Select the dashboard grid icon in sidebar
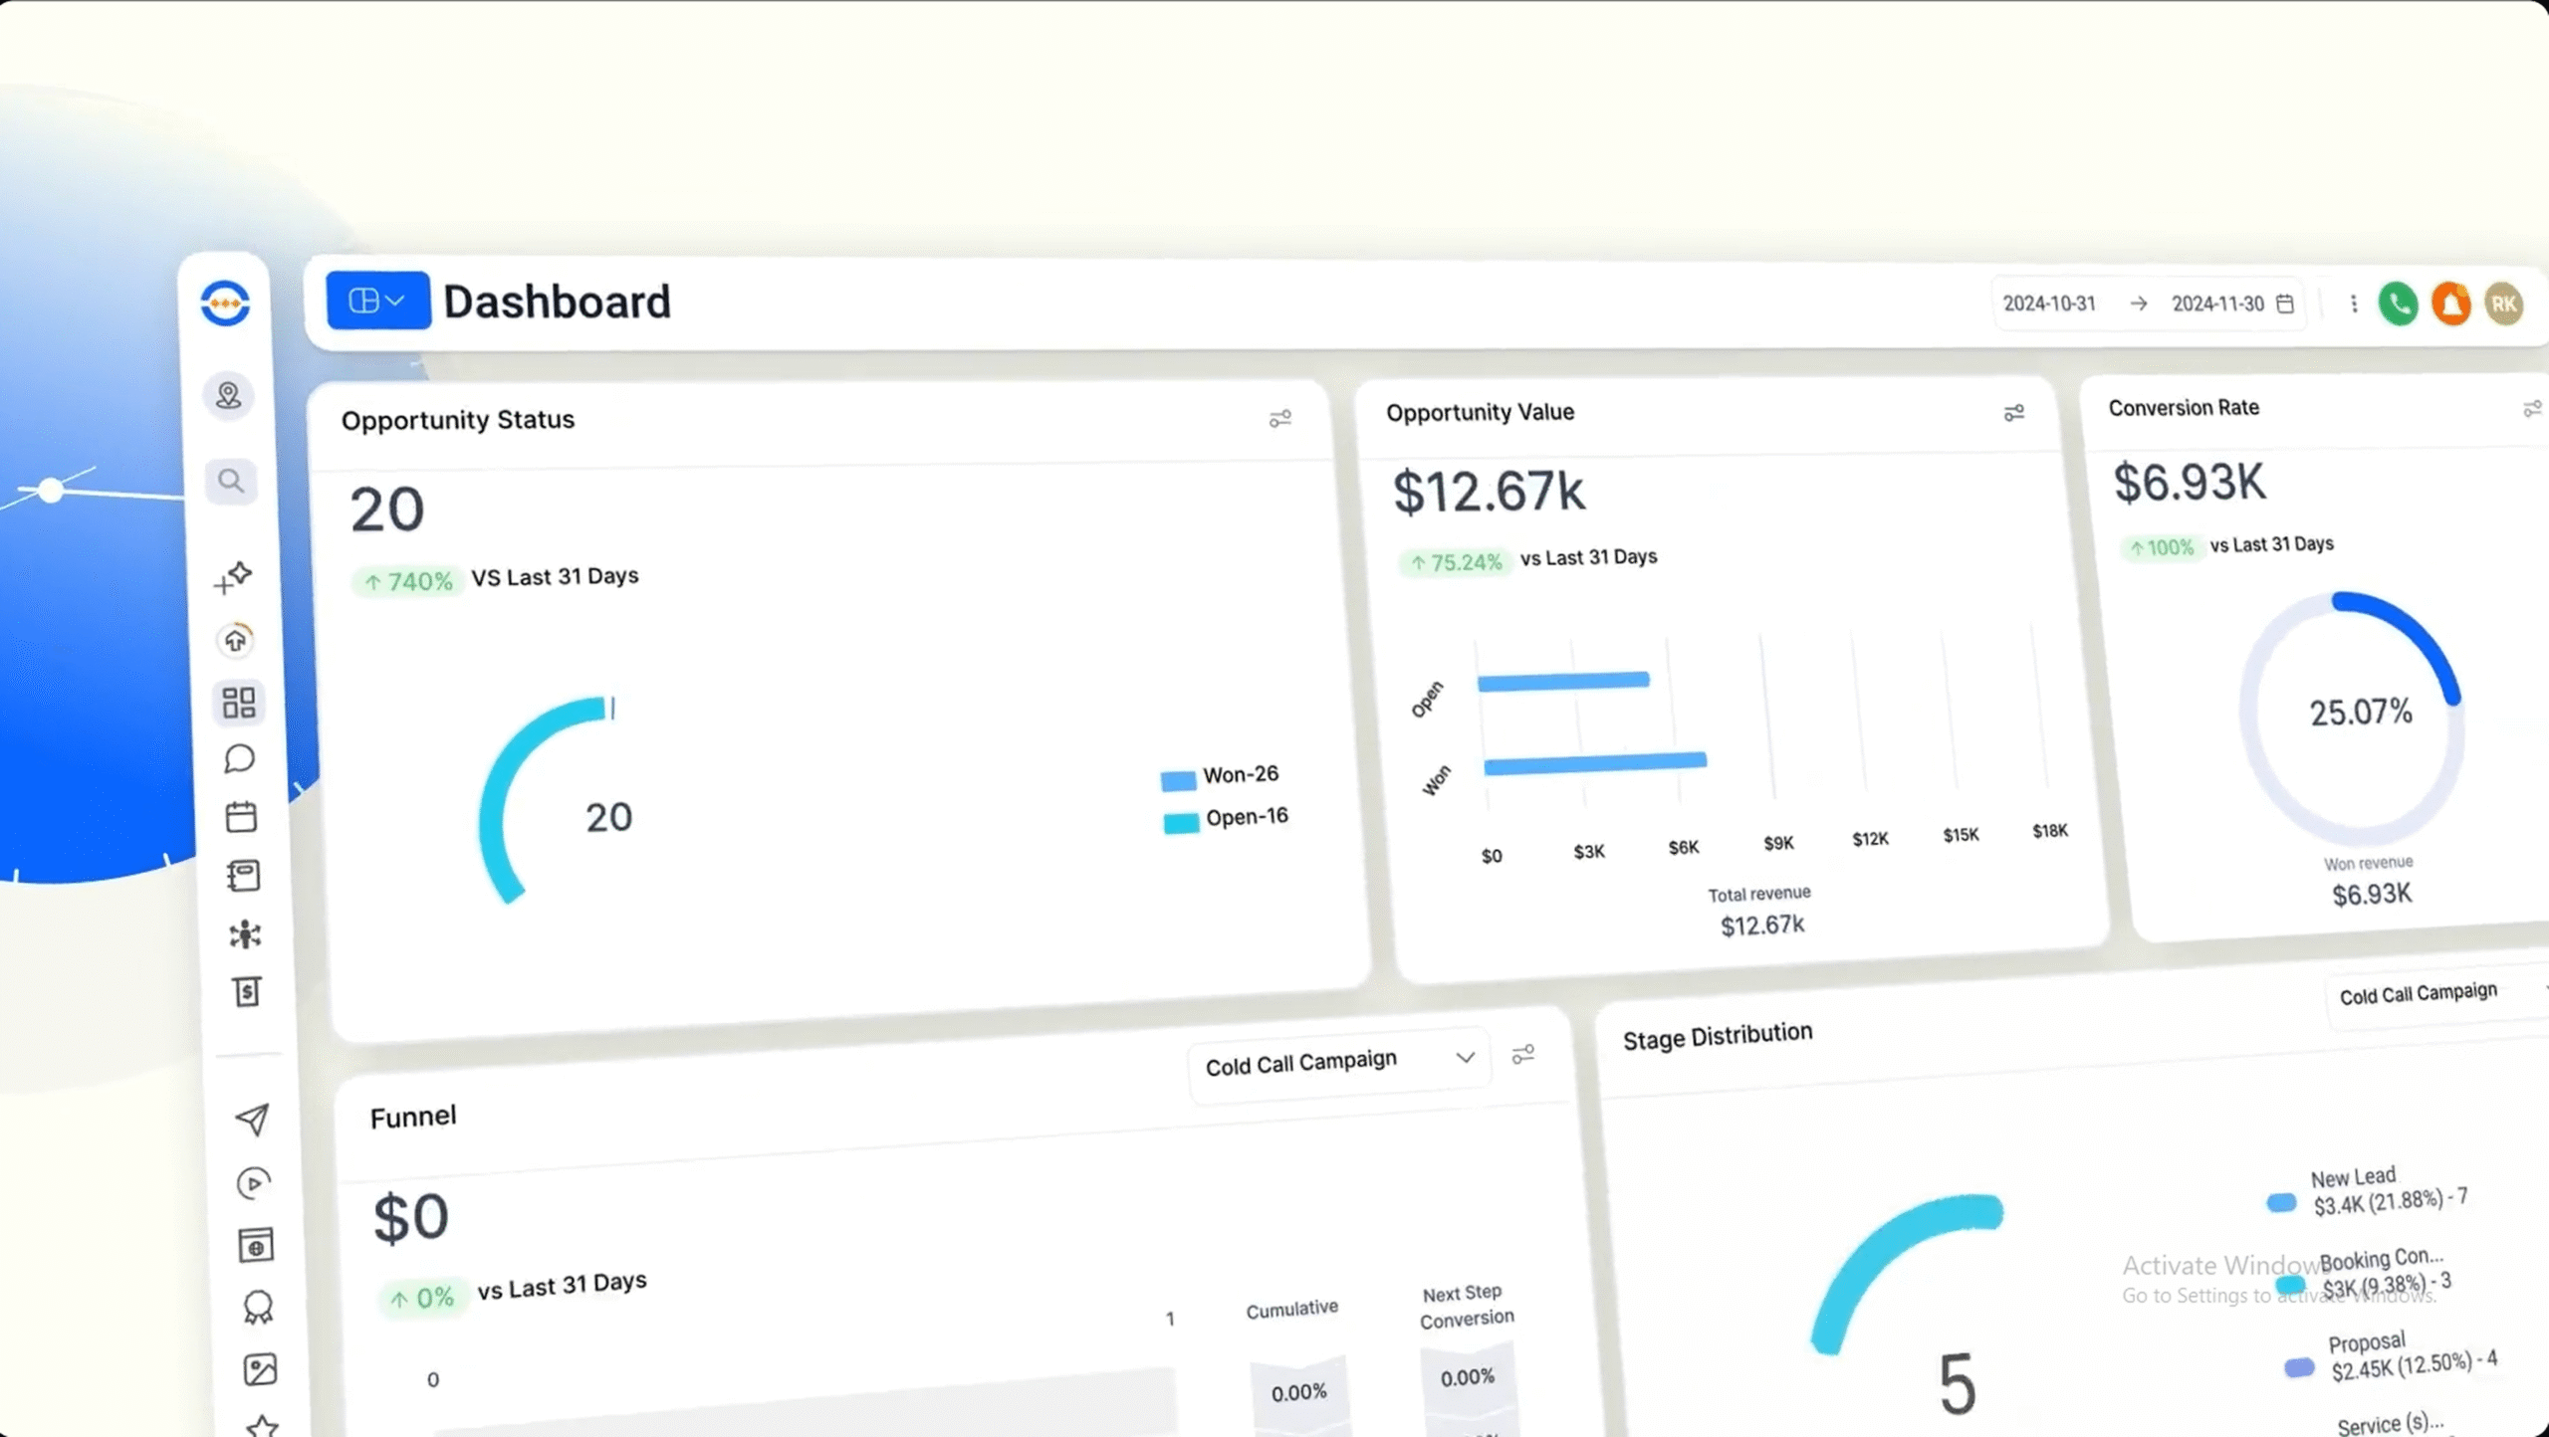2549x1437 pixels. (x=239, y=703)
